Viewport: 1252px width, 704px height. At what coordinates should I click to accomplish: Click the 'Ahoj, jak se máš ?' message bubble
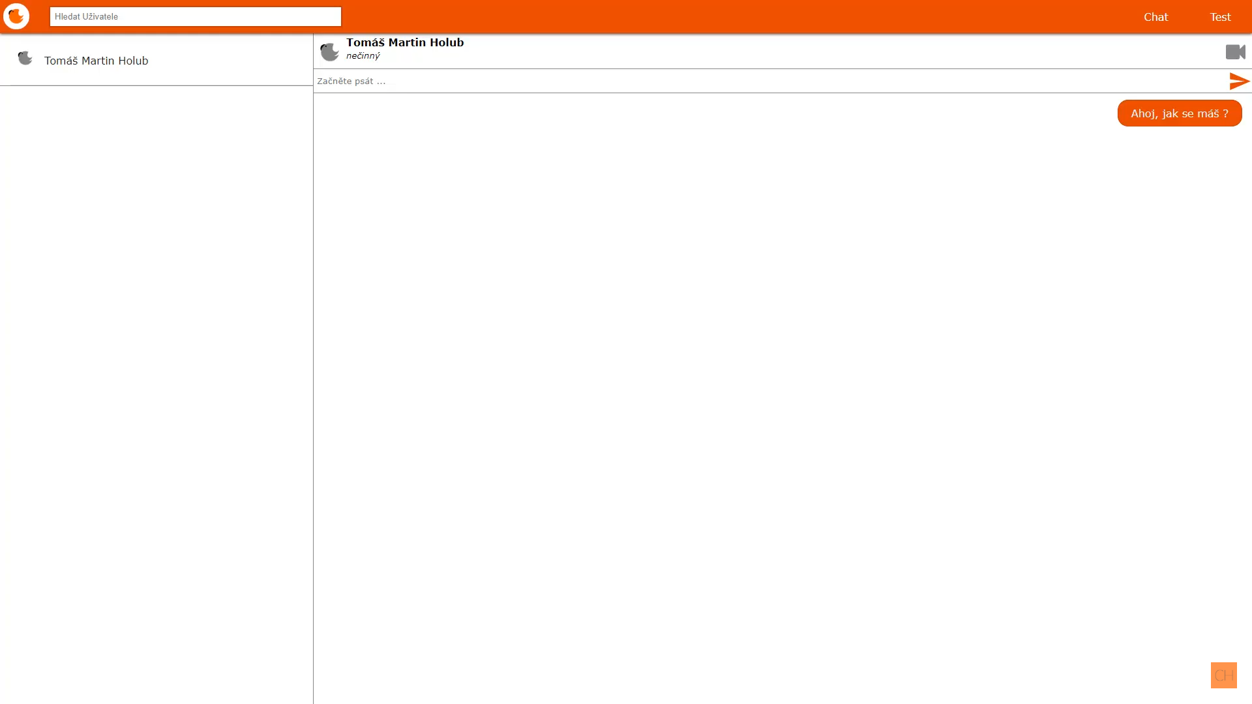1179,113
